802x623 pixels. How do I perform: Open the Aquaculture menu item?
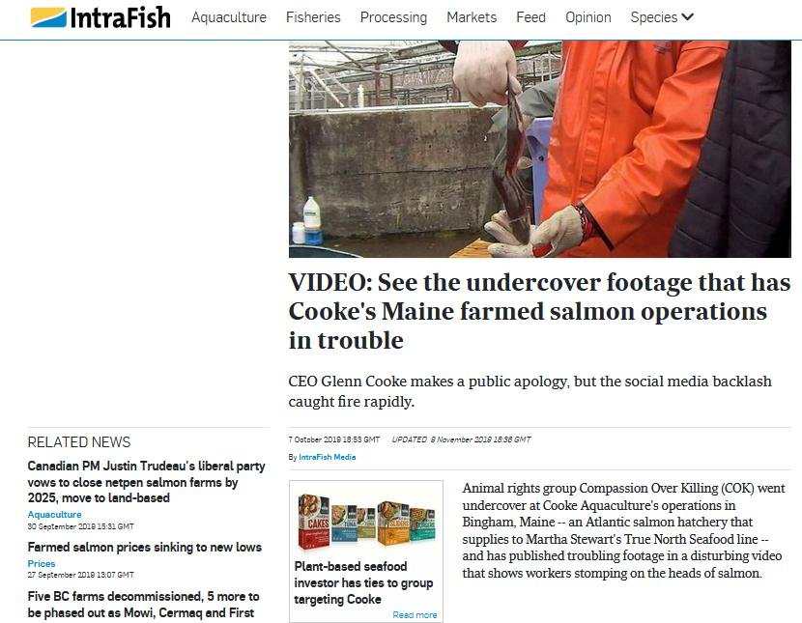pyautogui.click(x=229, y=17)
